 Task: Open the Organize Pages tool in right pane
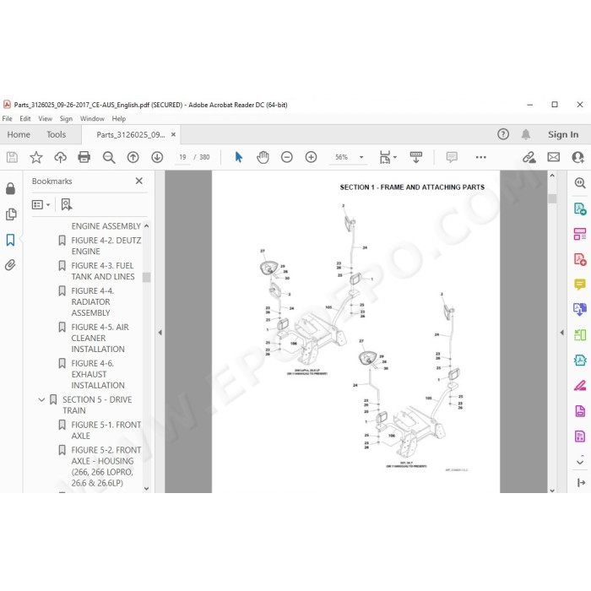click(x=580, y=234)
